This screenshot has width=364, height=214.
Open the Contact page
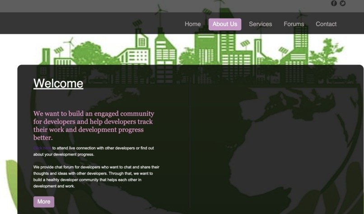pyautogui.click(x=326, y=24)
